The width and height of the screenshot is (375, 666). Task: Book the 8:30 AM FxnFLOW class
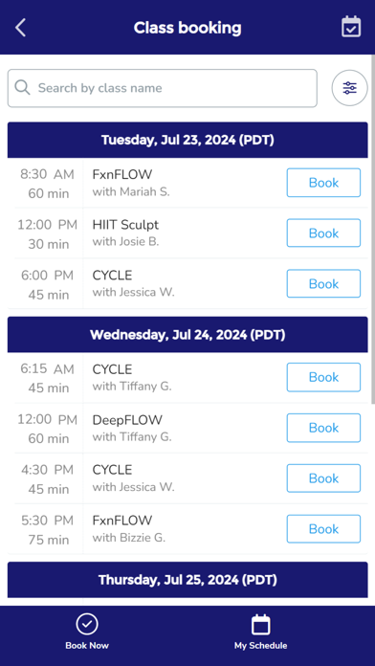pyautogui.click(x=323, y=183)
